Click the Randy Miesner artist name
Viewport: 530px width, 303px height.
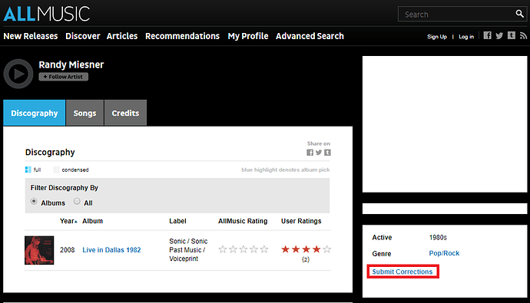click(71, 64)
